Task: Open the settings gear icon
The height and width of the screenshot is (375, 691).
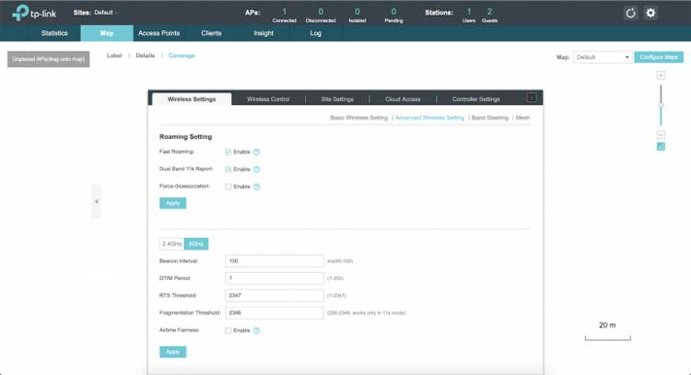Action: coord(650,13)
